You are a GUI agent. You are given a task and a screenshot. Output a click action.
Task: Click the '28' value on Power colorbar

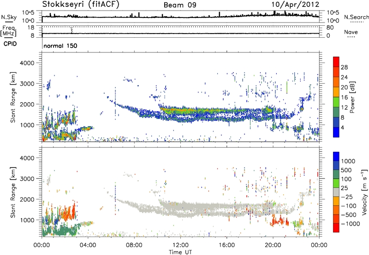344,67
